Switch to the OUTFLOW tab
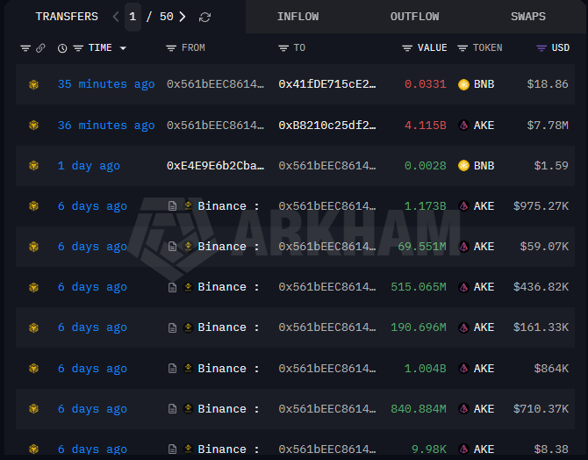The image size is (588, 460). click(414, 17)
